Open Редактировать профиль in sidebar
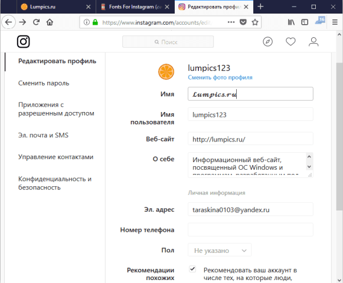 [57, 61]
